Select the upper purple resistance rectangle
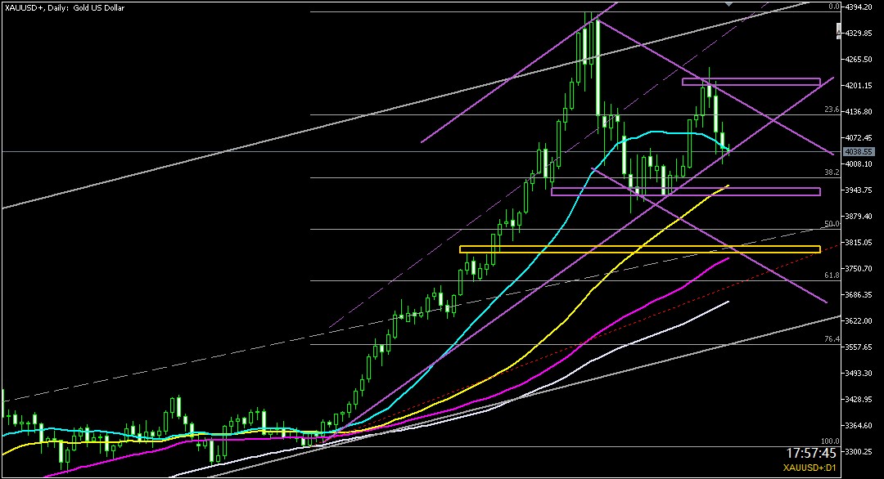The height and width of the screenshot is (479, 884). [x=751, y=82]
